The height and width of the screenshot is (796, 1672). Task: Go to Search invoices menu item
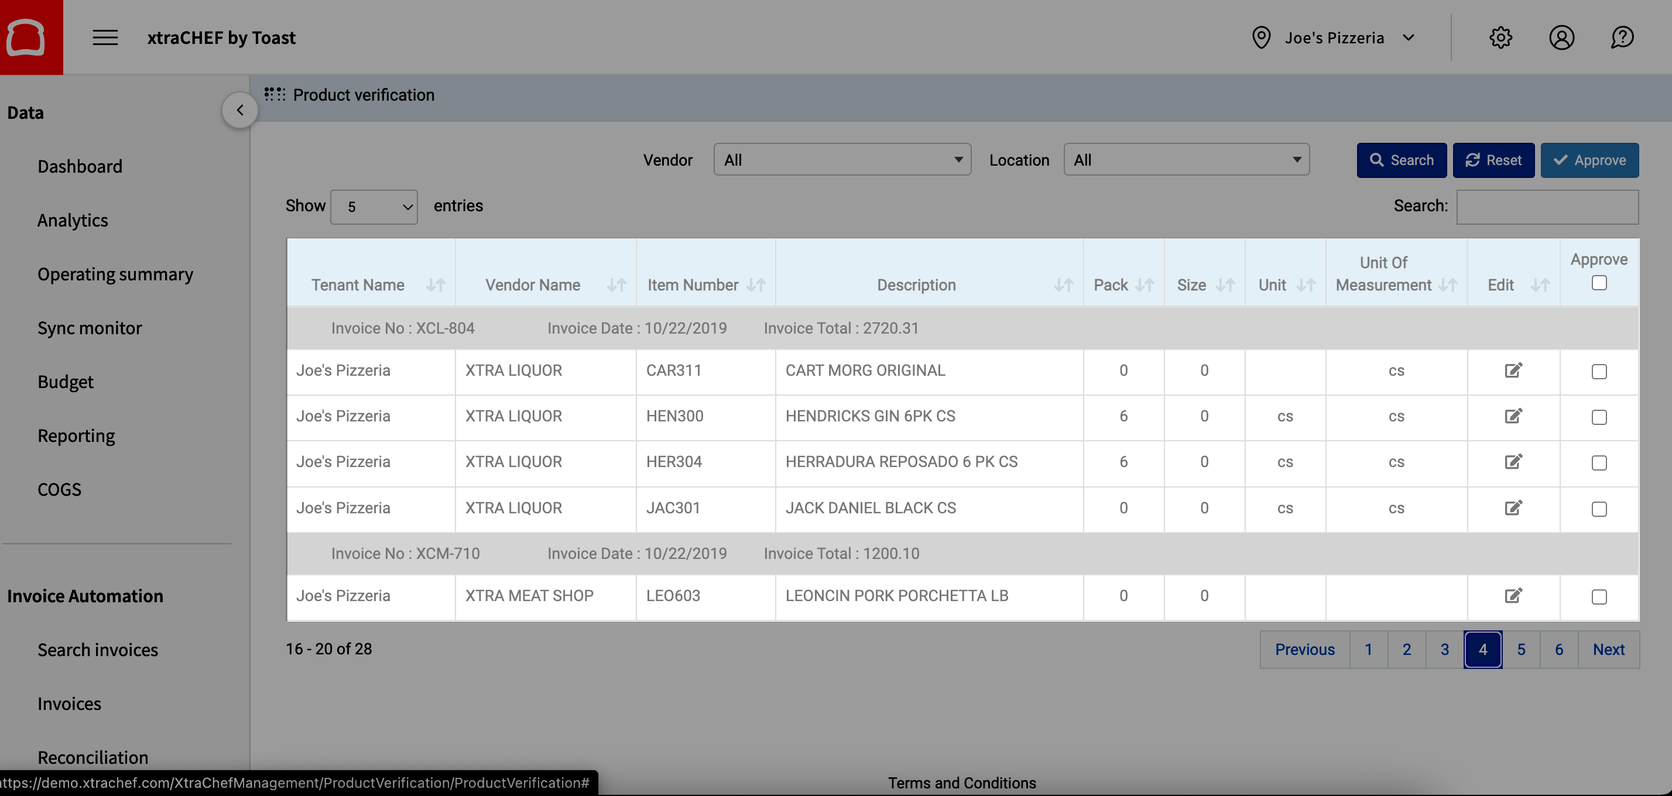coord(97,650)
